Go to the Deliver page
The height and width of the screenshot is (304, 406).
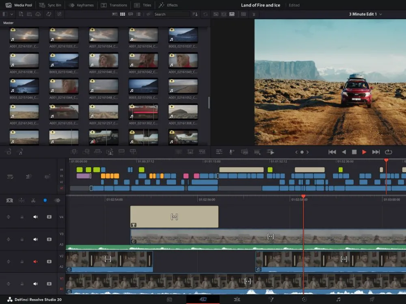tap(371, 299)
